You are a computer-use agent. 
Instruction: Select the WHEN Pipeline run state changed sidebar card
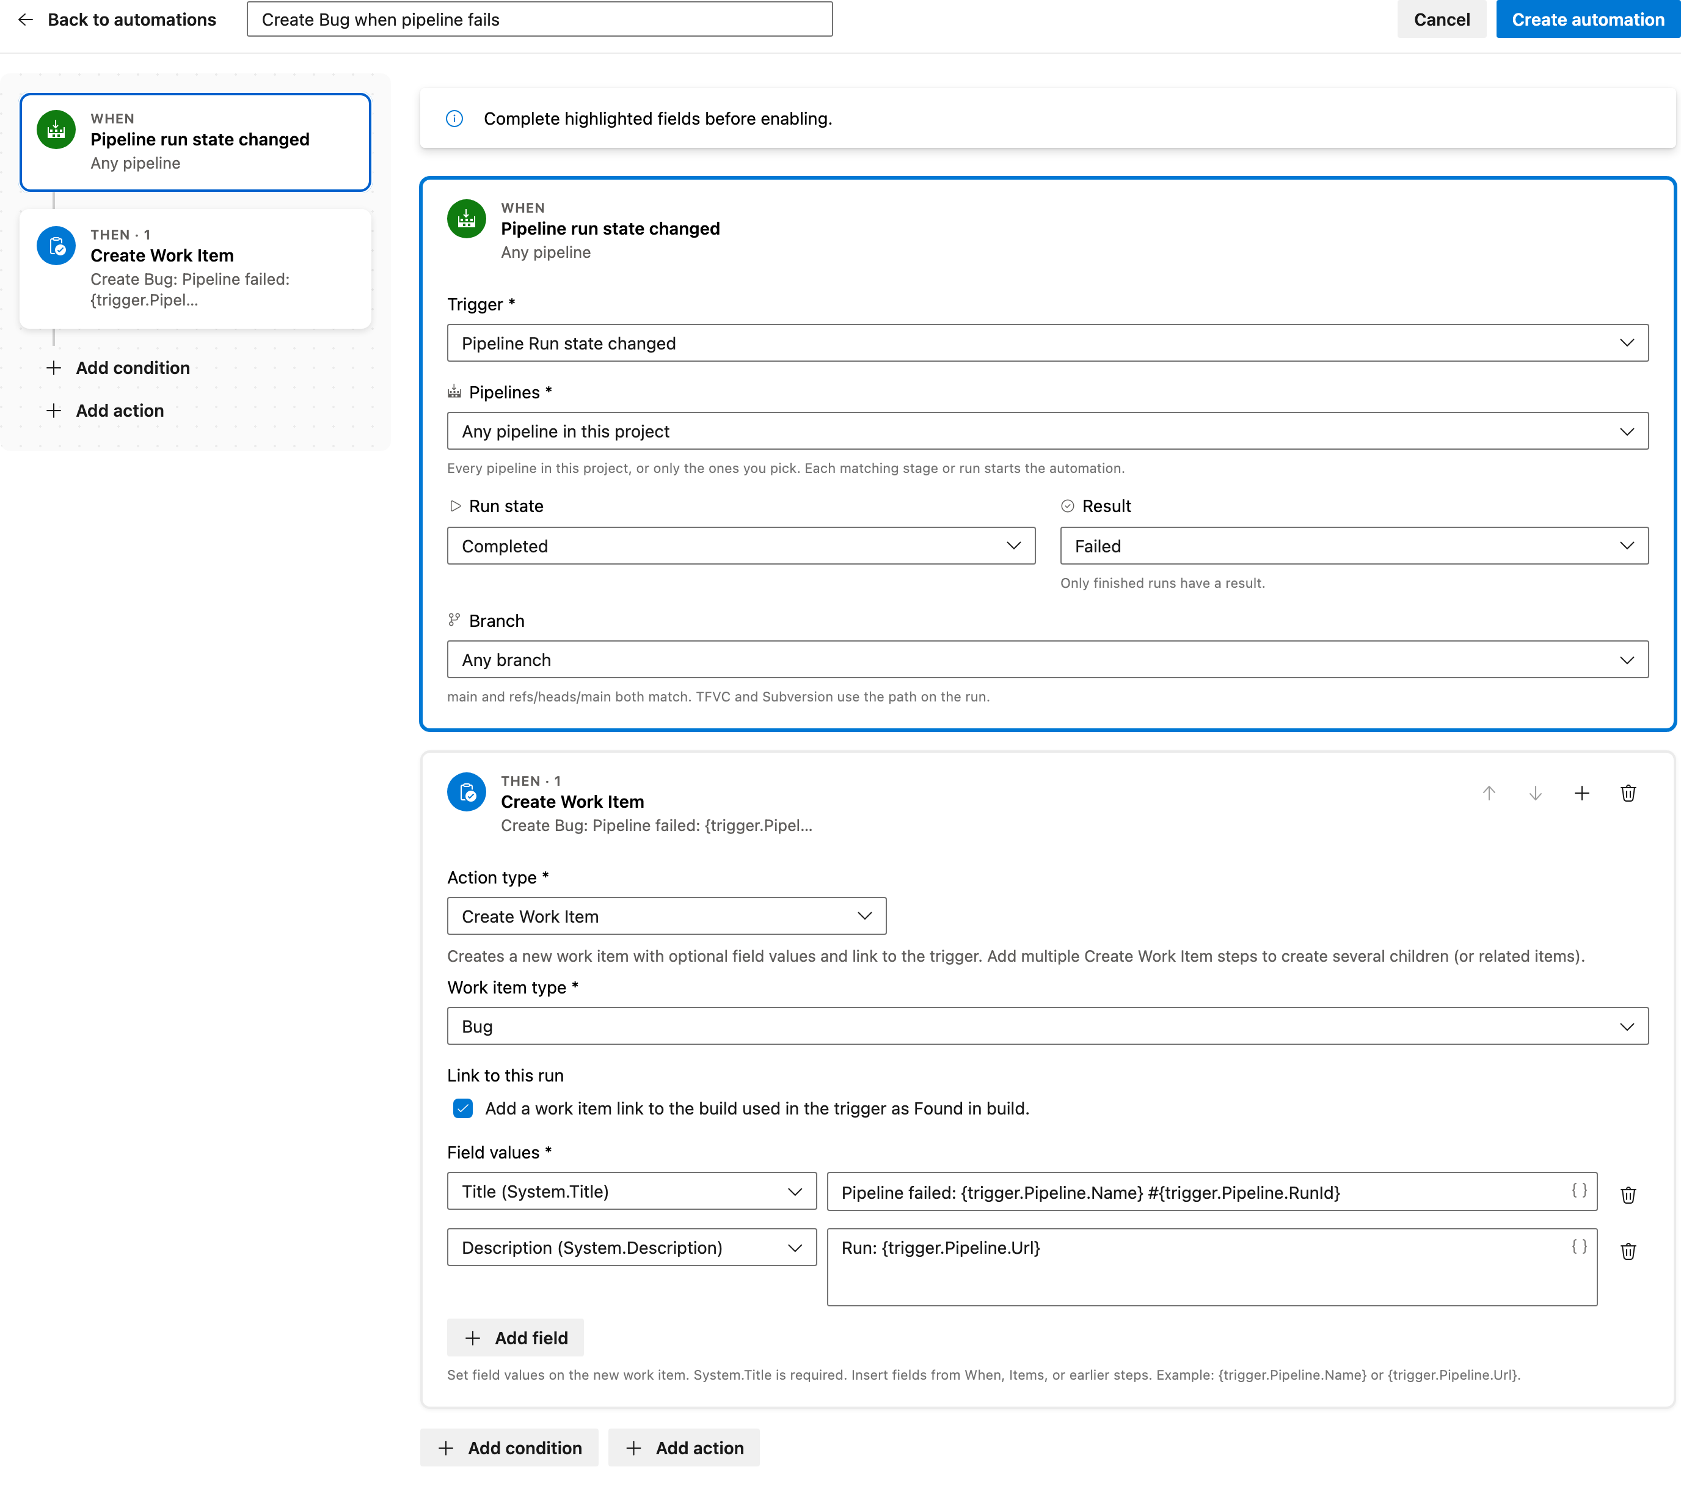(x=195, y=142)
